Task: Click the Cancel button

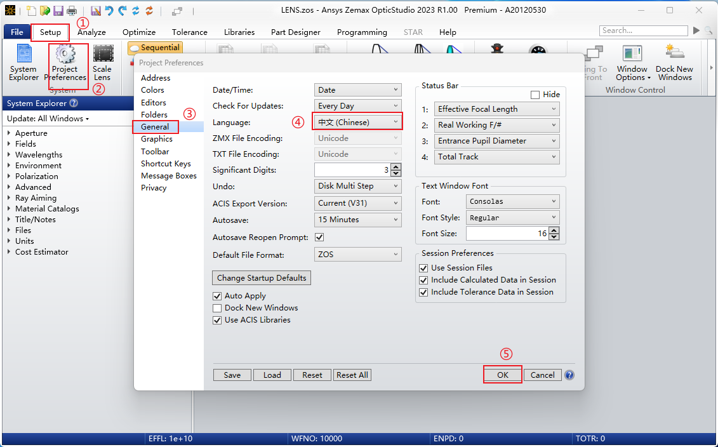Action: (543, 375)
